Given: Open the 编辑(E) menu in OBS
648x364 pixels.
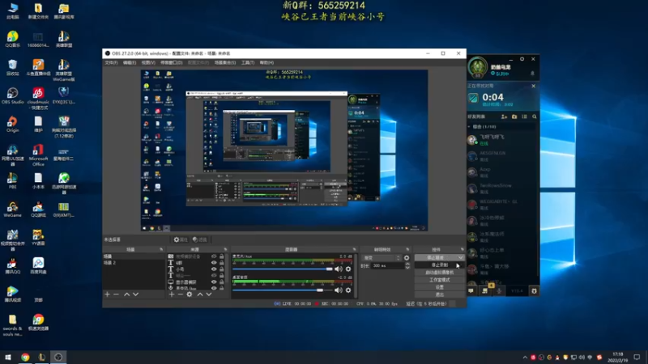Looking at the screenshot, I should 130,63.
